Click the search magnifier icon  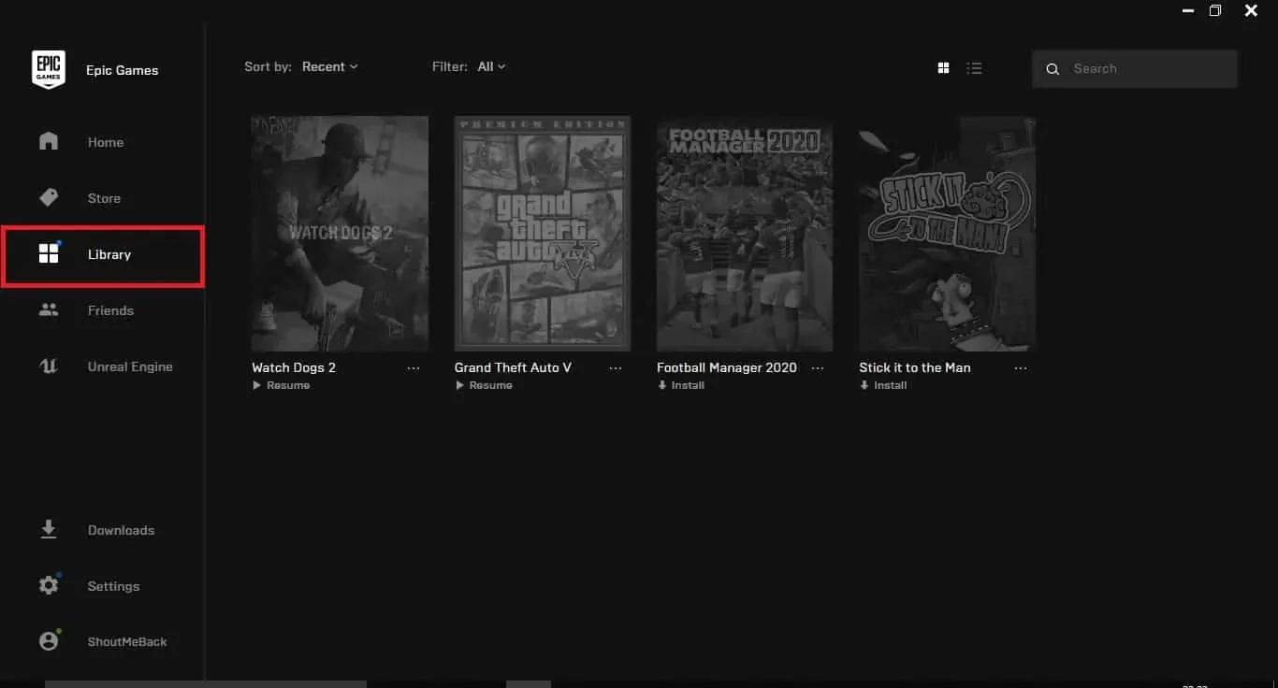[x=1053, y=69]
